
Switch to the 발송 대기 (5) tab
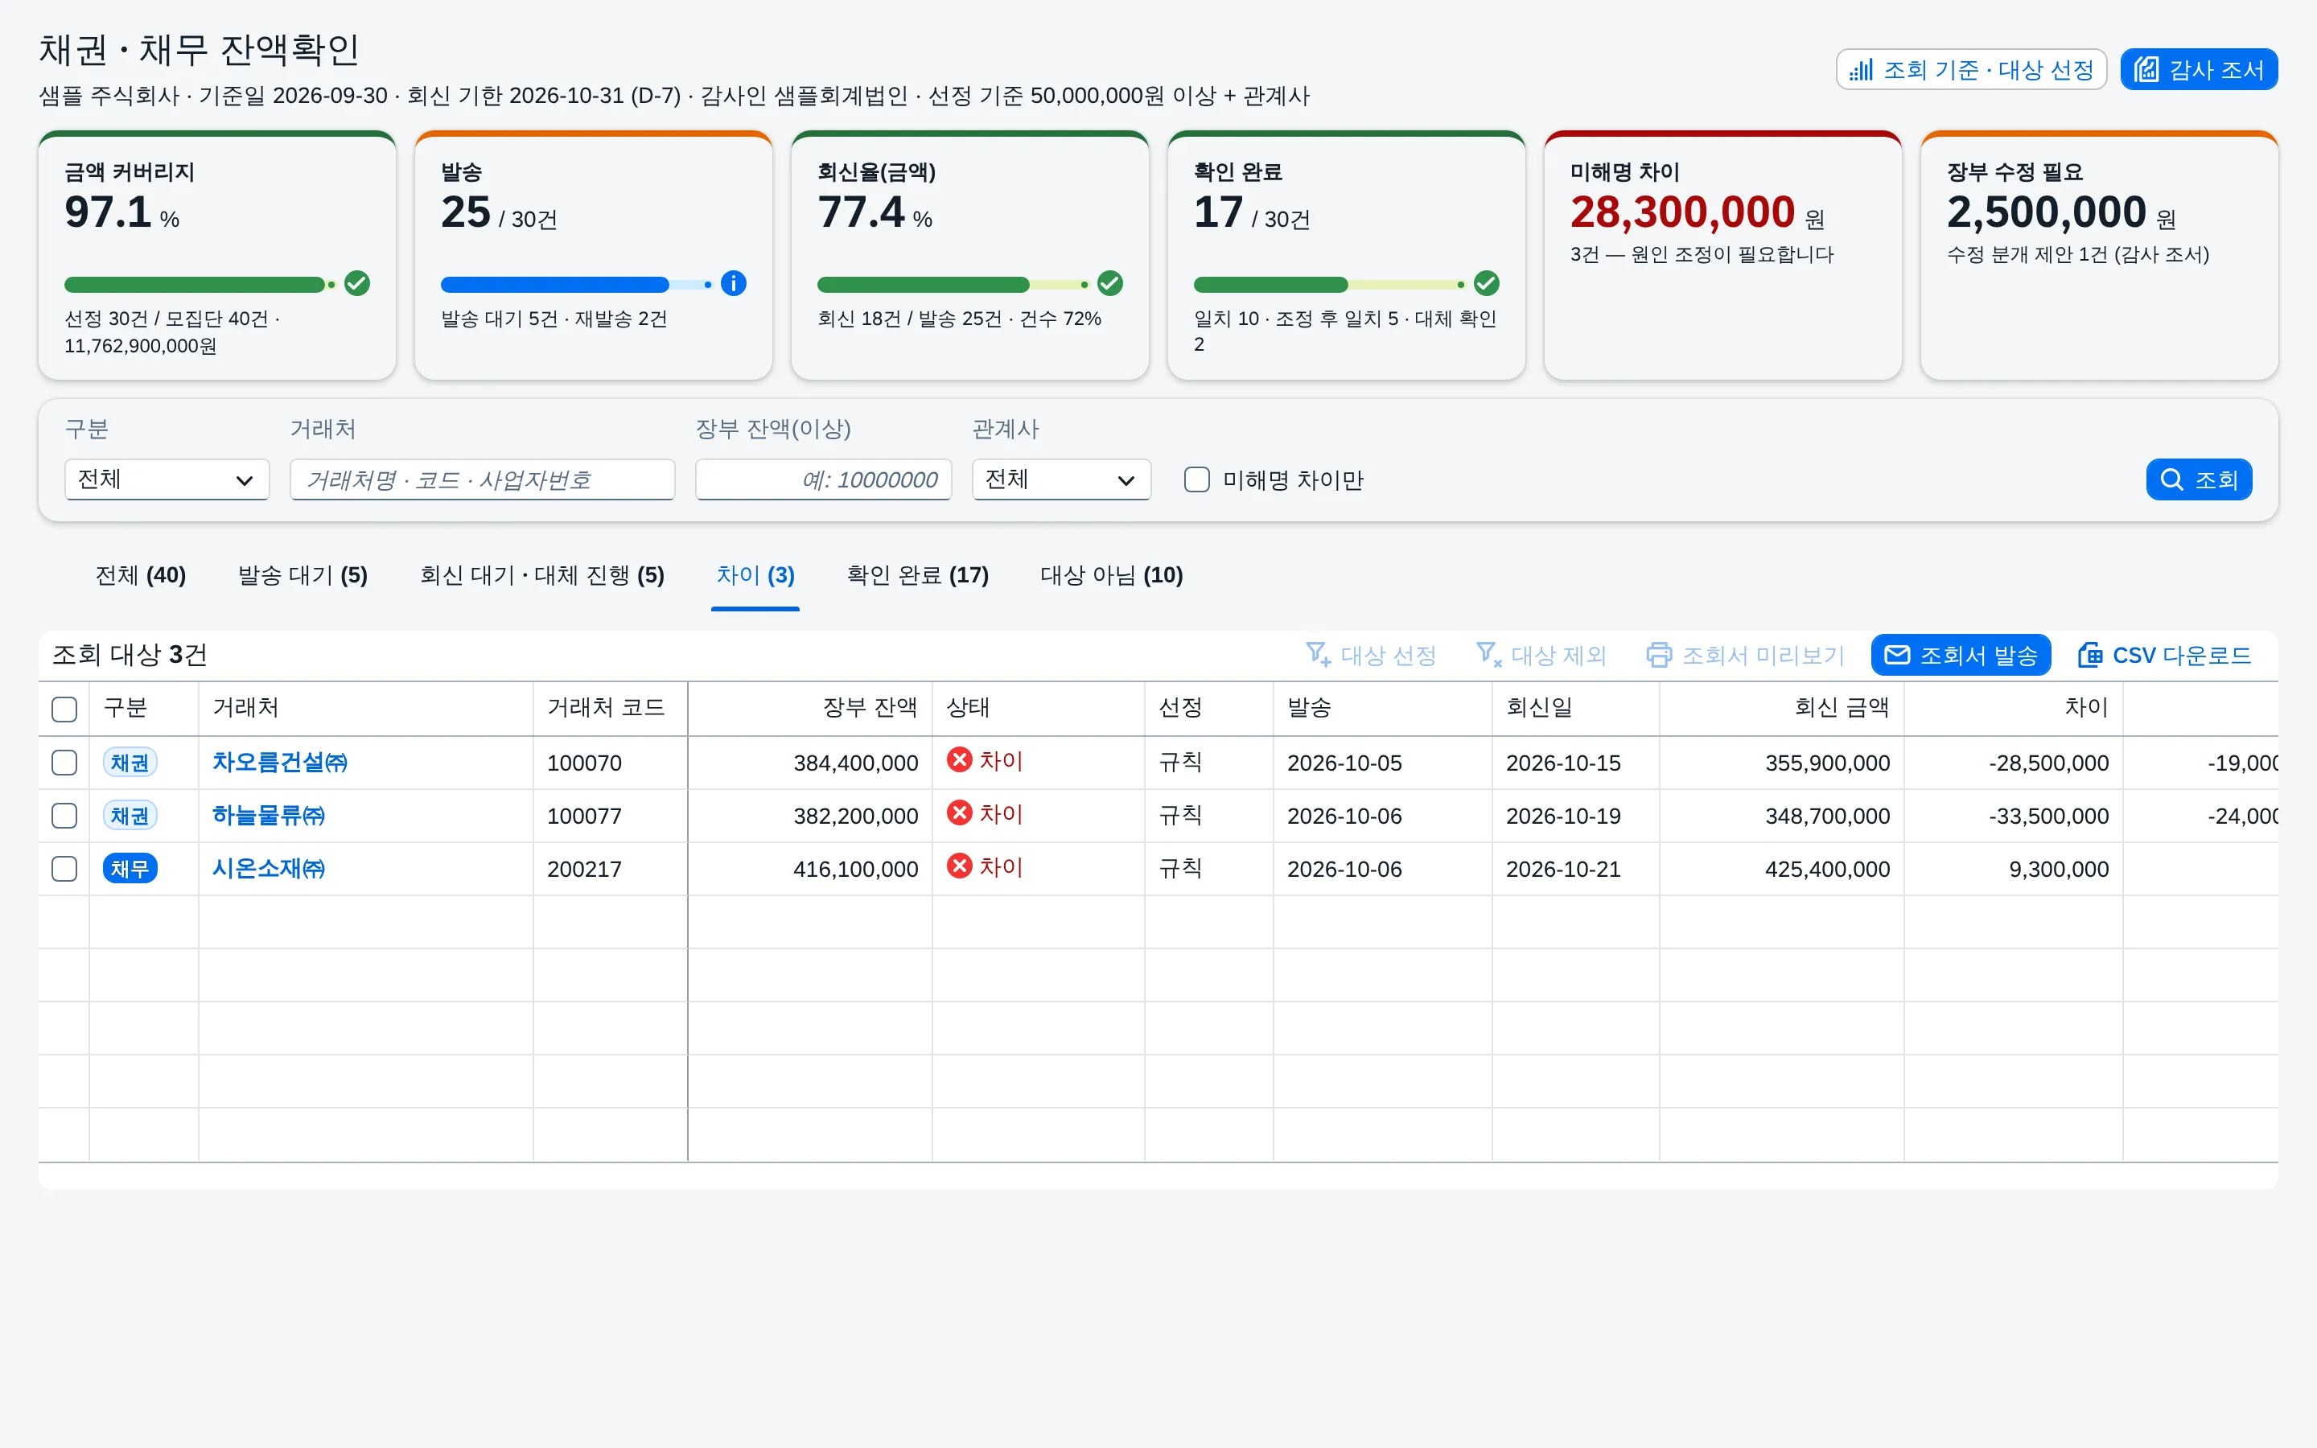302,575
